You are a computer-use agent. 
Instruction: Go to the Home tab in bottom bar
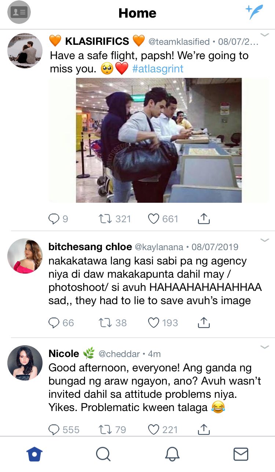[35, 454]
